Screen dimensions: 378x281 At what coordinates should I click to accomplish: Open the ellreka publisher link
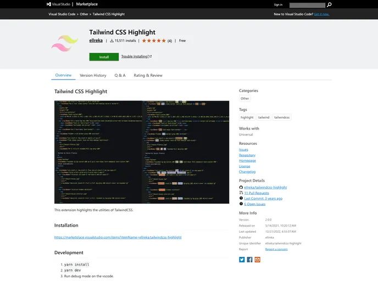pos(96,41)
